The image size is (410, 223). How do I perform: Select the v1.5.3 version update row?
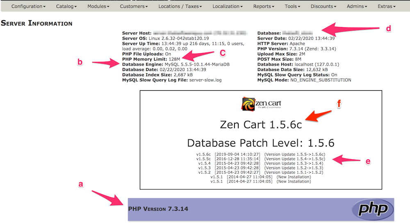click(261, 168)
